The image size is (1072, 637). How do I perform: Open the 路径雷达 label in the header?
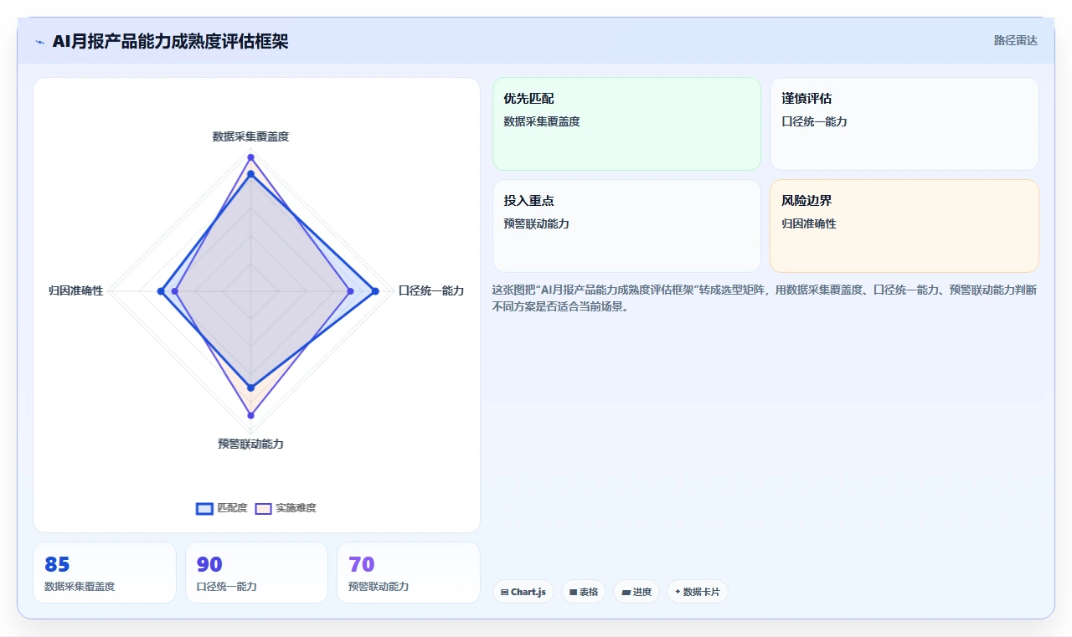1015,40
